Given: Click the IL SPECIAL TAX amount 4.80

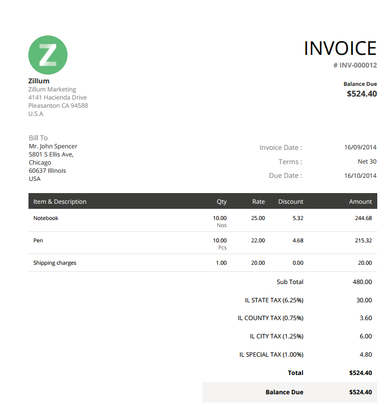Looking at the screenshot, I should tap(366, 355).
